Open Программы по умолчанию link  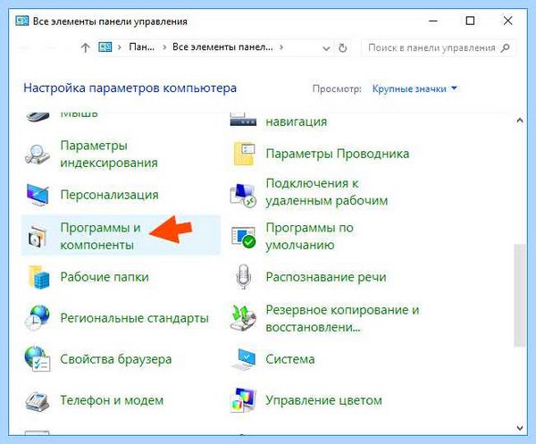pyautogui.click(x=310, y=236)
